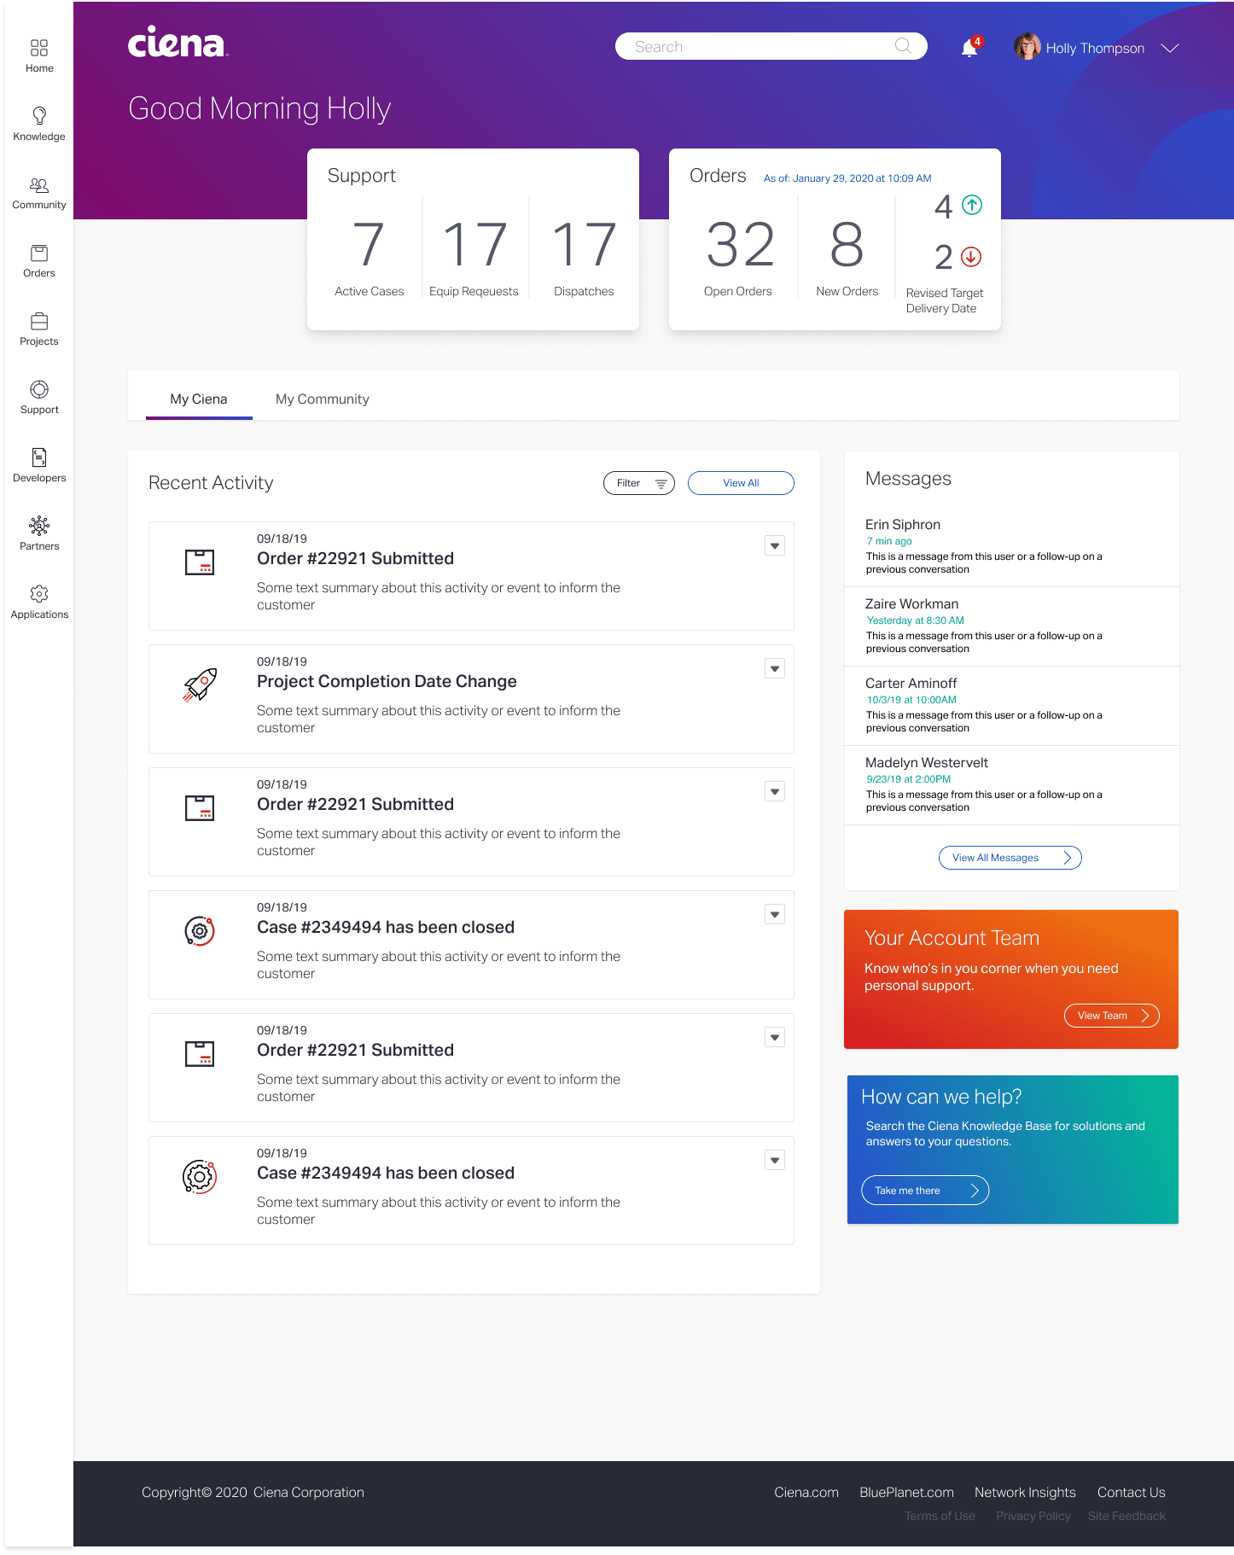Open Project Completion Date Change title
The image size is (1234, 1555).
click(387, 681)
